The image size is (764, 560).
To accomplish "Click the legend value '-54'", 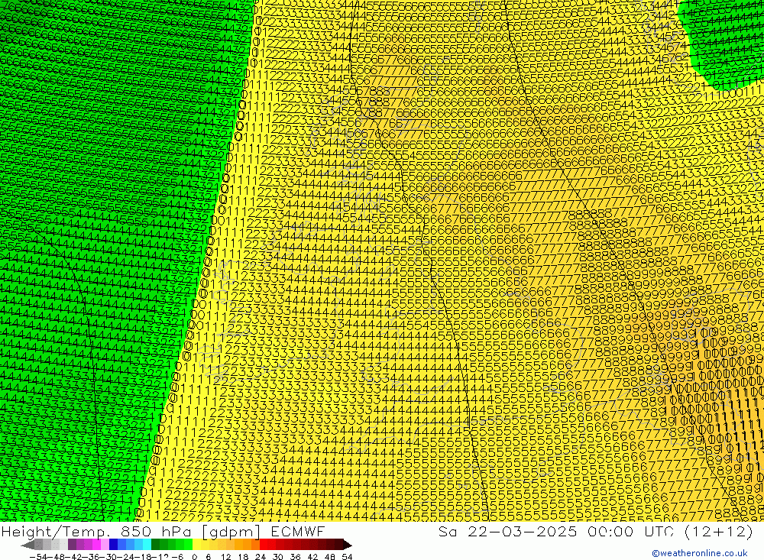I will [38, 557].
